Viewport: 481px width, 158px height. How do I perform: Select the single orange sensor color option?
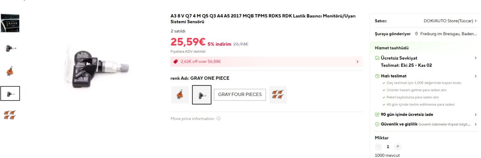[x=180, y=95]
